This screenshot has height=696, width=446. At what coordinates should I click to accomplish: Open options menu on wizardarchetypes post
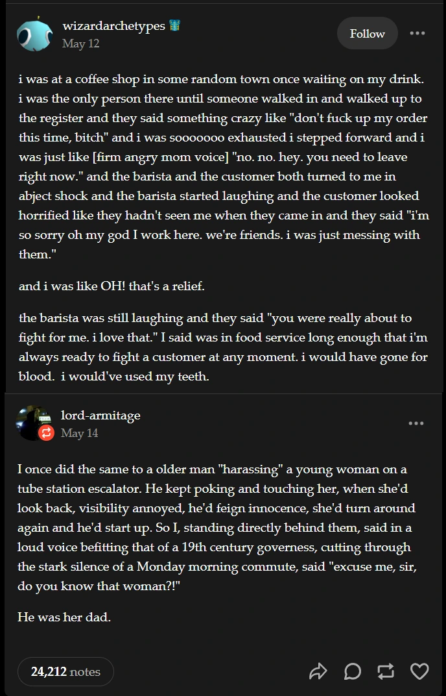[x=417, y=32]
